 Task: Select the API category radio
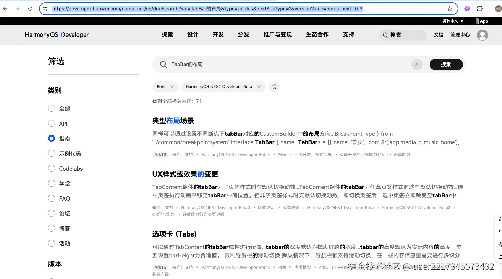click(52, 123)
